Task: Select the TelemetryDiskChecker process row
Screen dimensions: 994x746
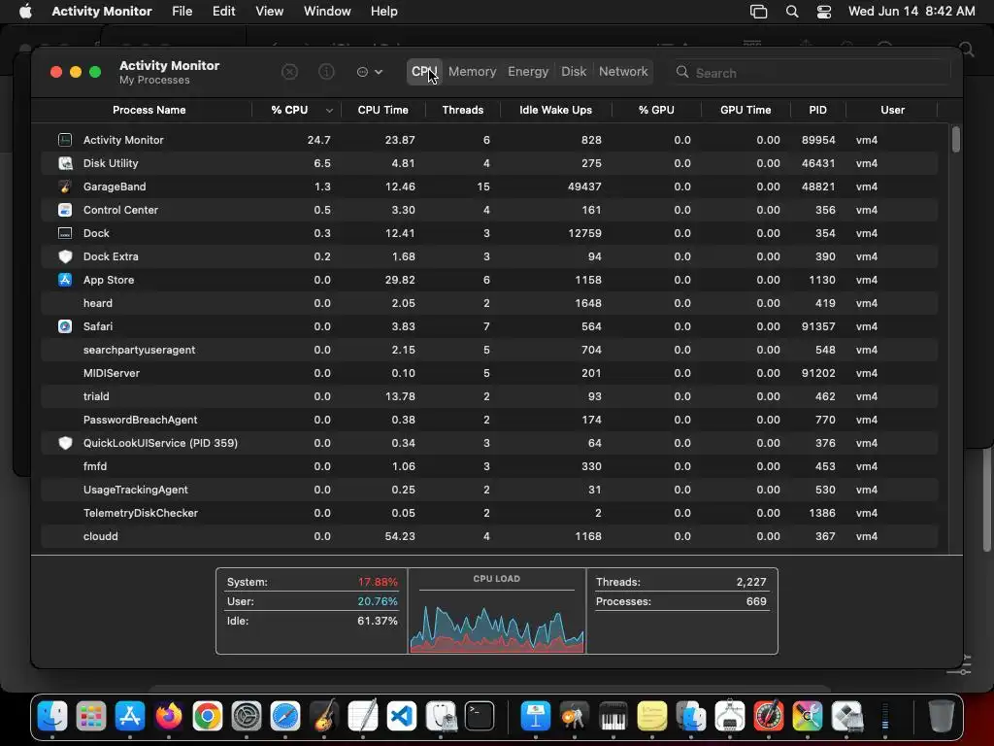Action: point(489,513)
